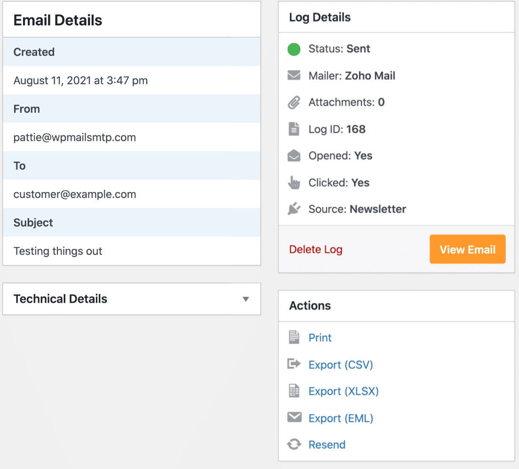519x469 pixels.
Task: Click the Delete Log link
Action: [x=315, y=249]
